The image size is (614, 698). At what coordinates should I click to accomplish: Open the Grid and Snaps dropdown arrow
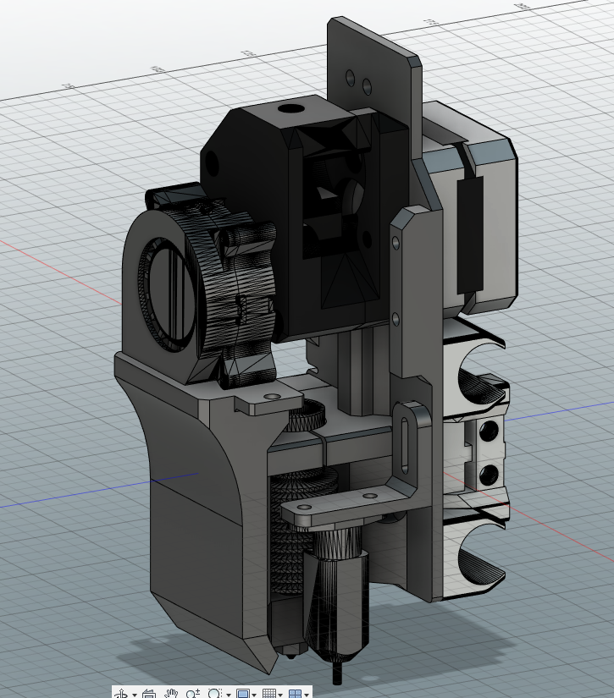[280, 695]
